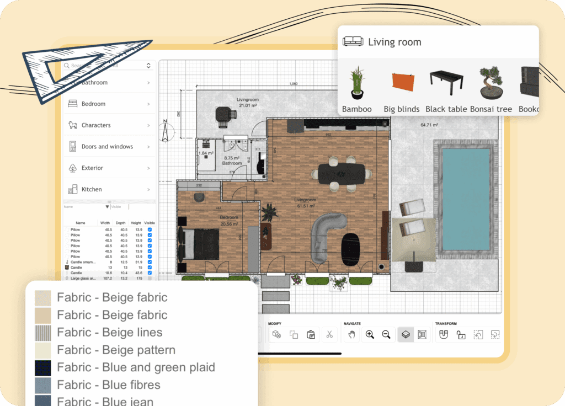Click the padlock lock icon in Transform
The image size is (565, 406).
point(461,334)
